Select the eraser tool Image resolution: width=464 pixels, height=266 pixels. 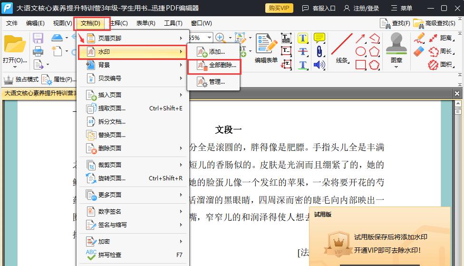tap(419, 51)
